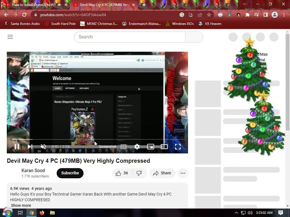290x217 pixels.
Task: Open the face avatar extension
Action: tap(238, 15)
